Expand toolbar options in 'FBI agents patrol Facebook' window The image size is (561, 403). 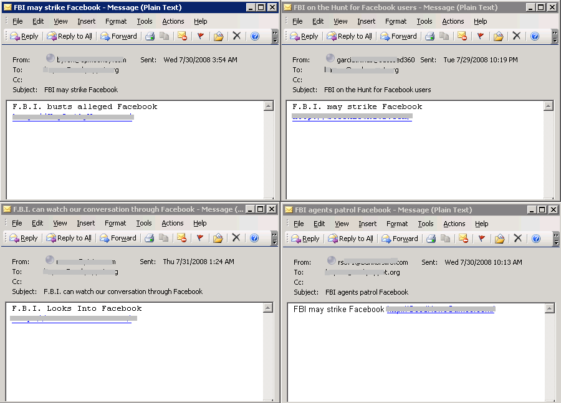[x=557, y=239]
